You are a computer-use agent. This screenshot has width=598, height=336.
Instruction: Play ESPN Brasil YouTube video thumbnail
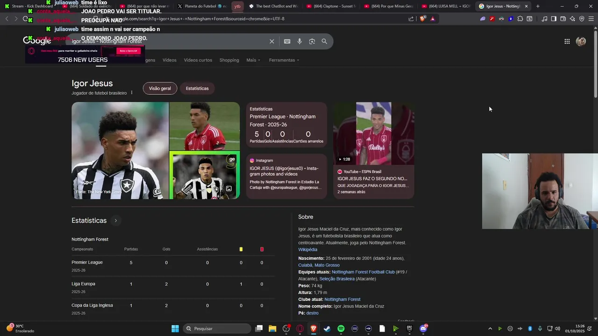pos(373,133)
